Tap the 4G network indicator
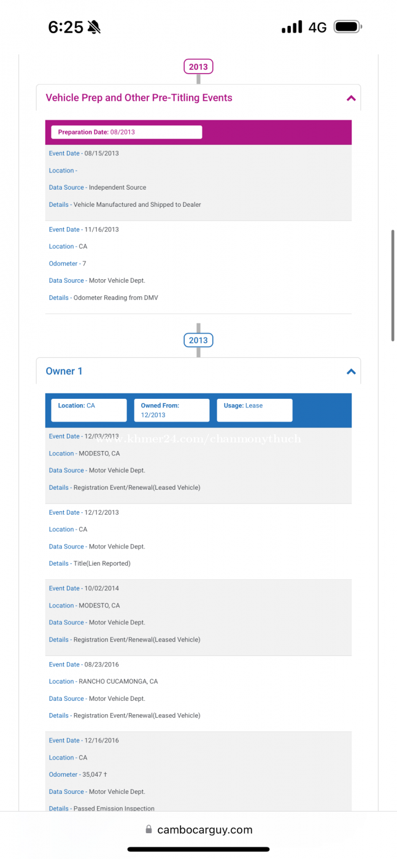The height and width of the screenshot is (859, 397). 317,27
